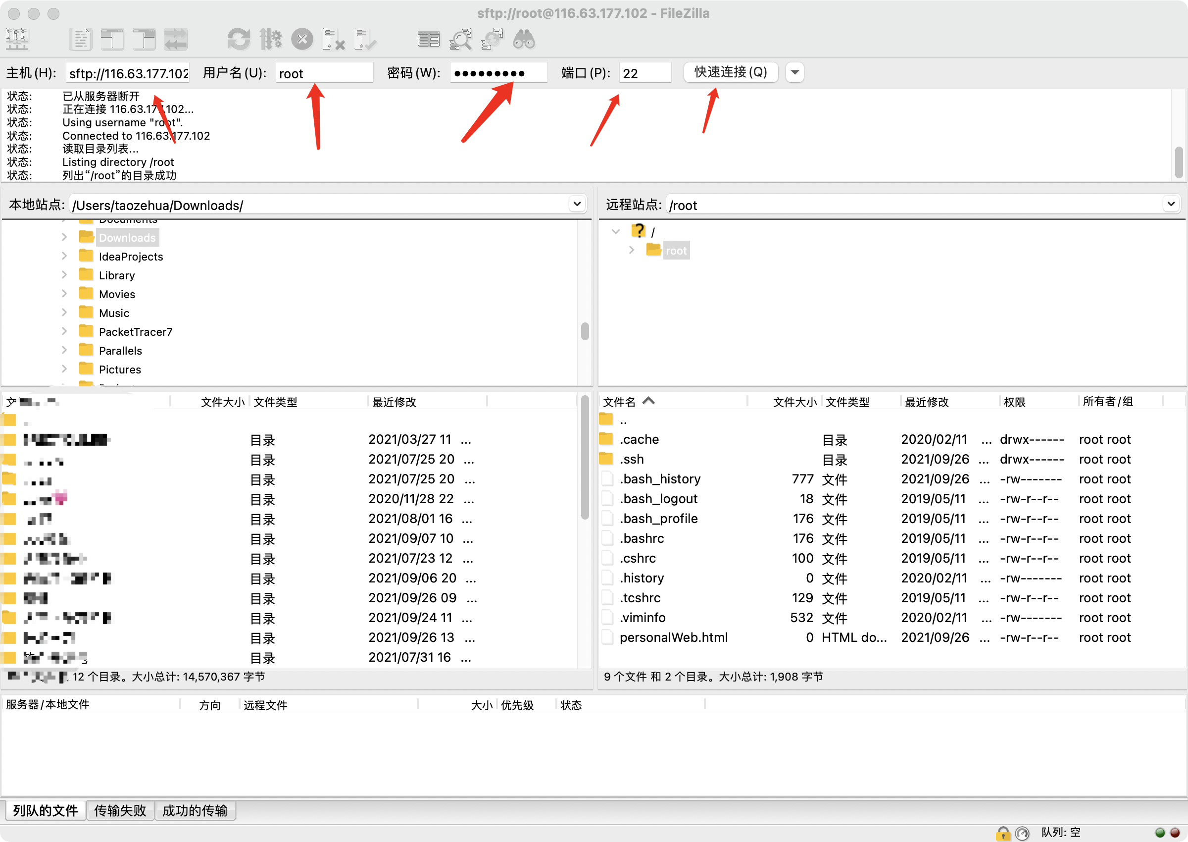Open the local site path dropdown
This screenshot has height=842, width=1188.
pyautogui.click(x=577, y=204)
